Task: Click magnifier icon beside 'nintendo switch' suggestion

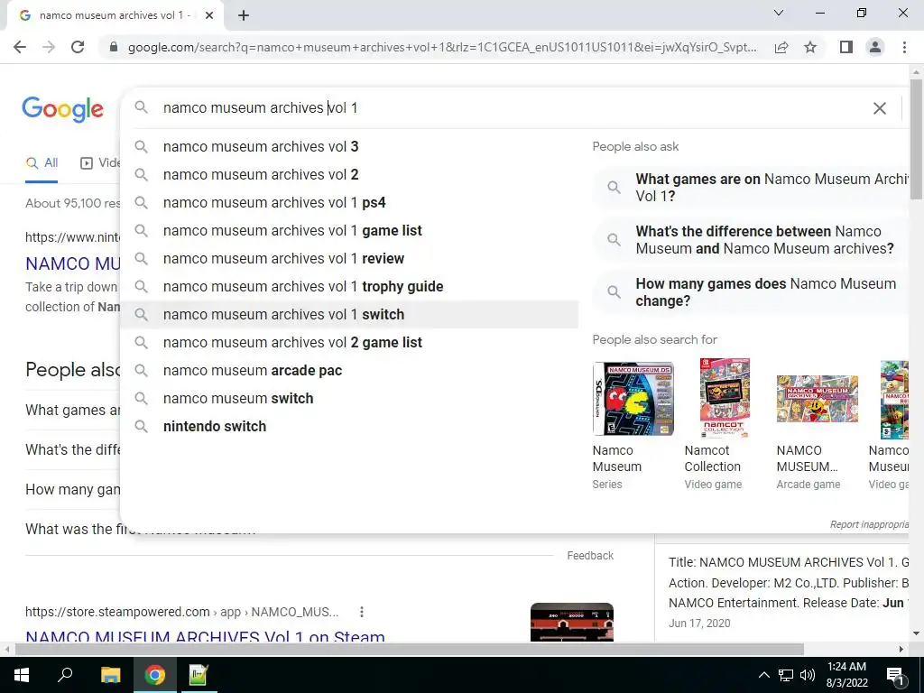Action: pyautogui.click(x=141, y=427)
